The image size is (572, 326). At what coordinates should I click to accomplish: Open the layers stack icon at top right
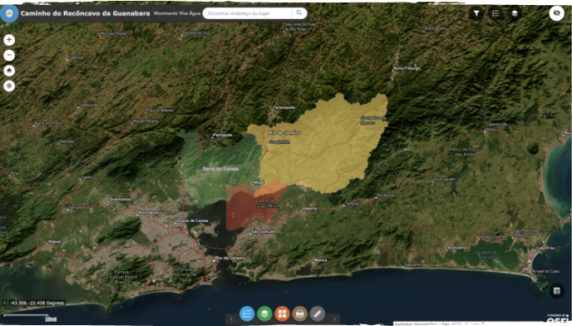[515, 13]
